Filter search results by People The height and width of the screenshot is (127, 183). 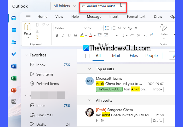(151, 56)
